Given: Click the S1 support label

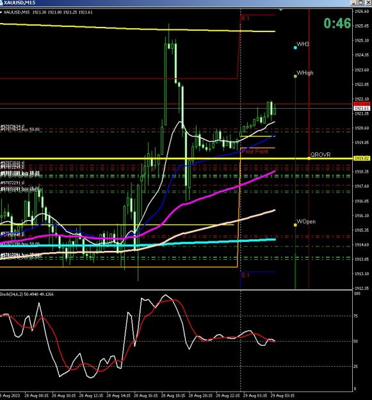Looking at the screenshot, I should click(x=245, y=275).
